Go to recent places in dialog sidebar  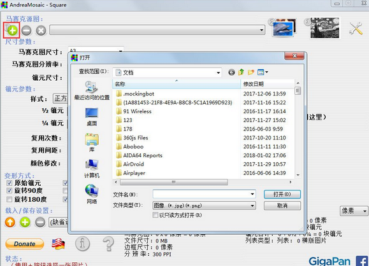tap(92, 90)
